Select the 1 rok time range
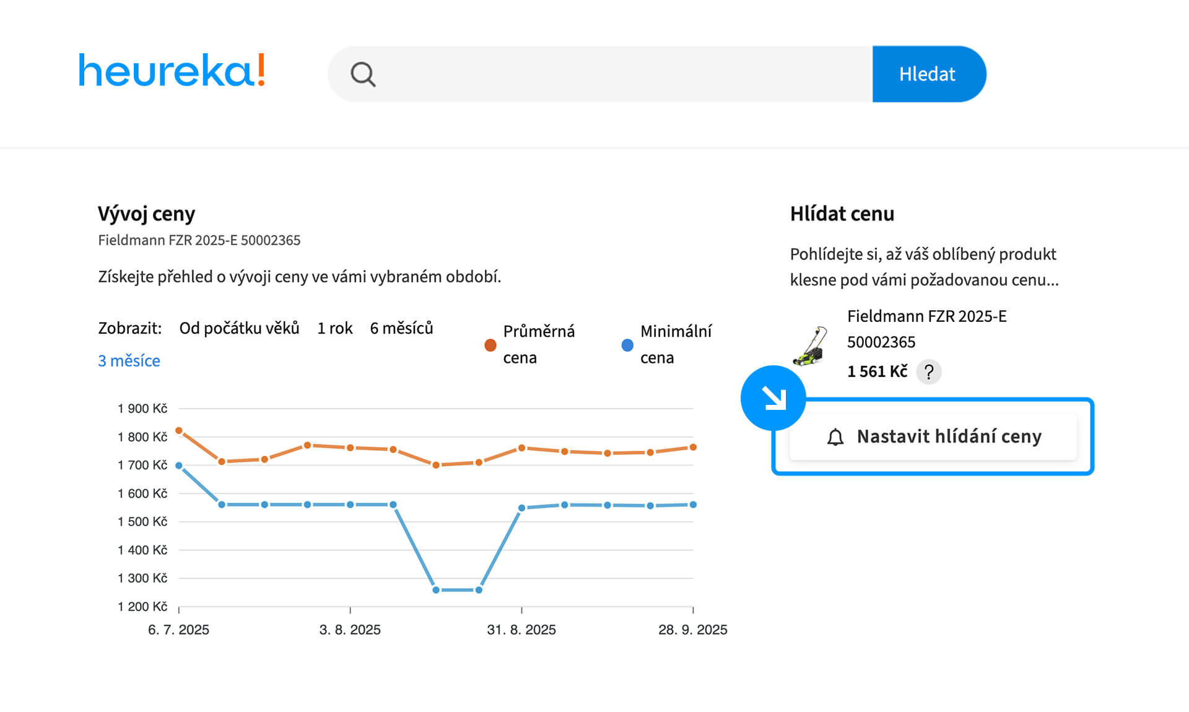This screenshot has height=712, width=1189. [x=334, y=328]
